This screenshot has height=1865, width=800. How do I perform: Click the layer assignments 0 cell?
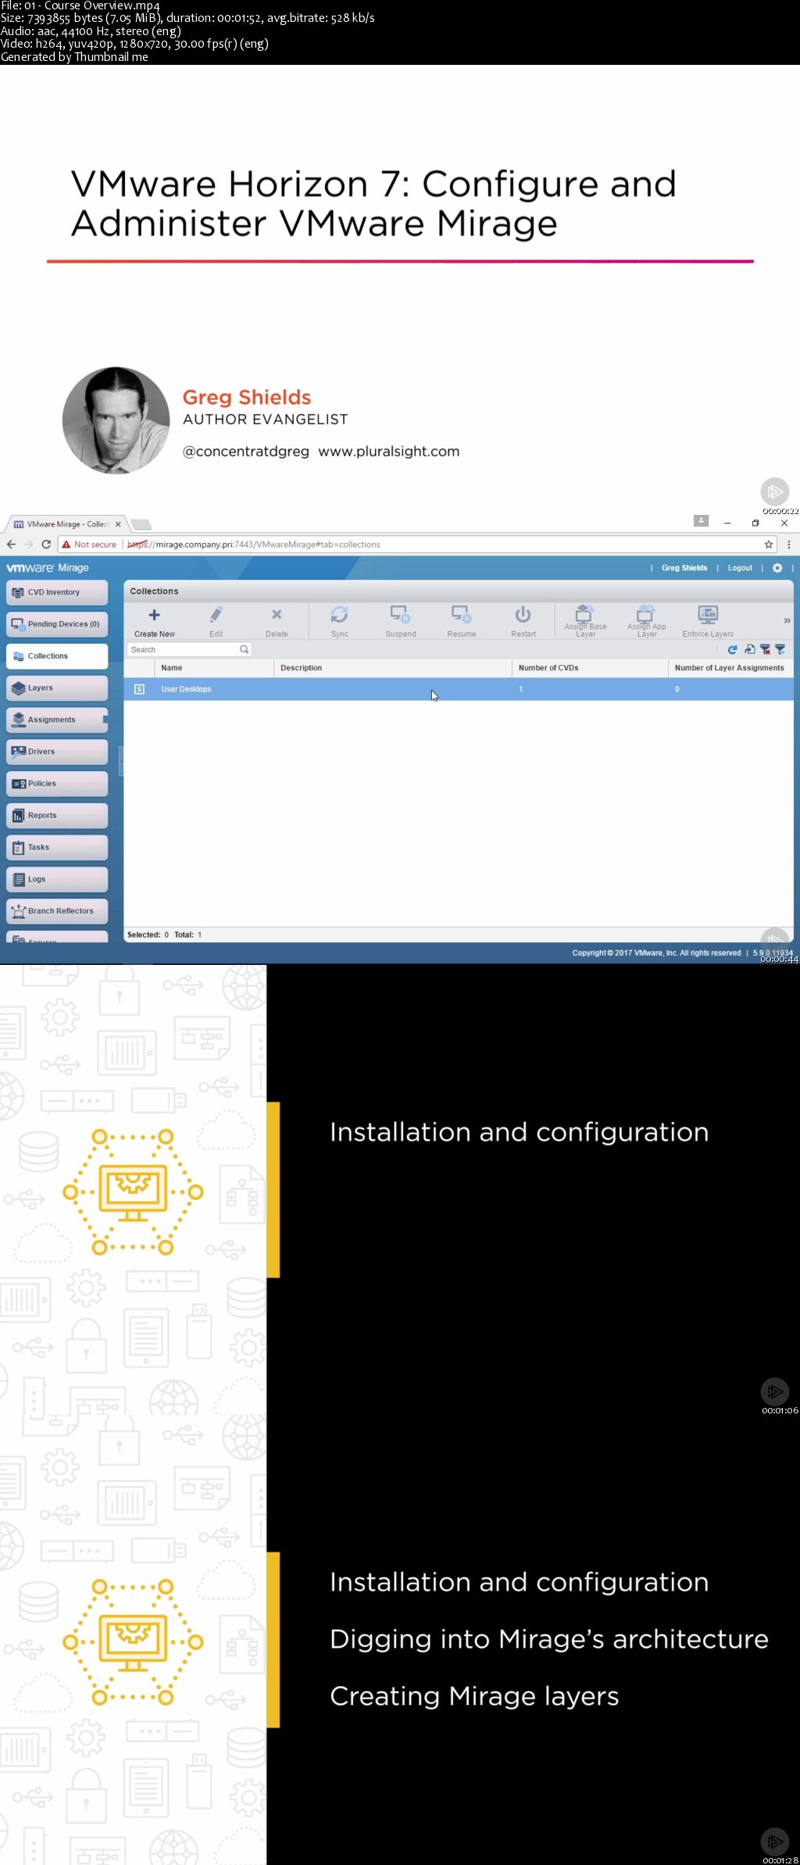[677, 689]
